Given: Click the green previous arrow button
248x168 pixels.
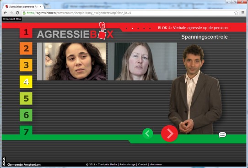Looking at the screenshot, I should point(148,133).
